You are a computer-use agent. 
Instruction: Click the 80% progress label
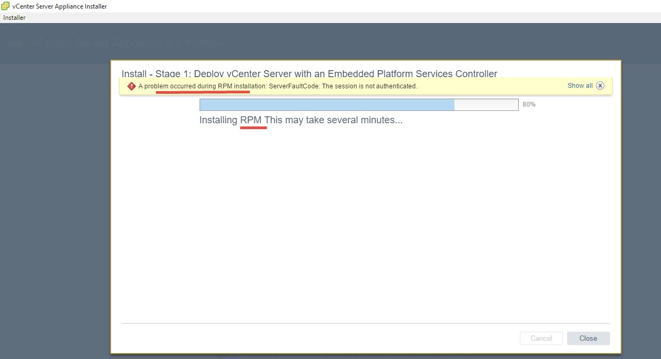pos(529,104)
